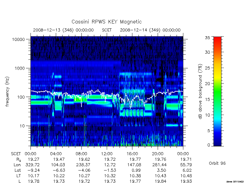244x183 pixels.
Task: Click the Orbit 96 label
Action: click(217, 163)
